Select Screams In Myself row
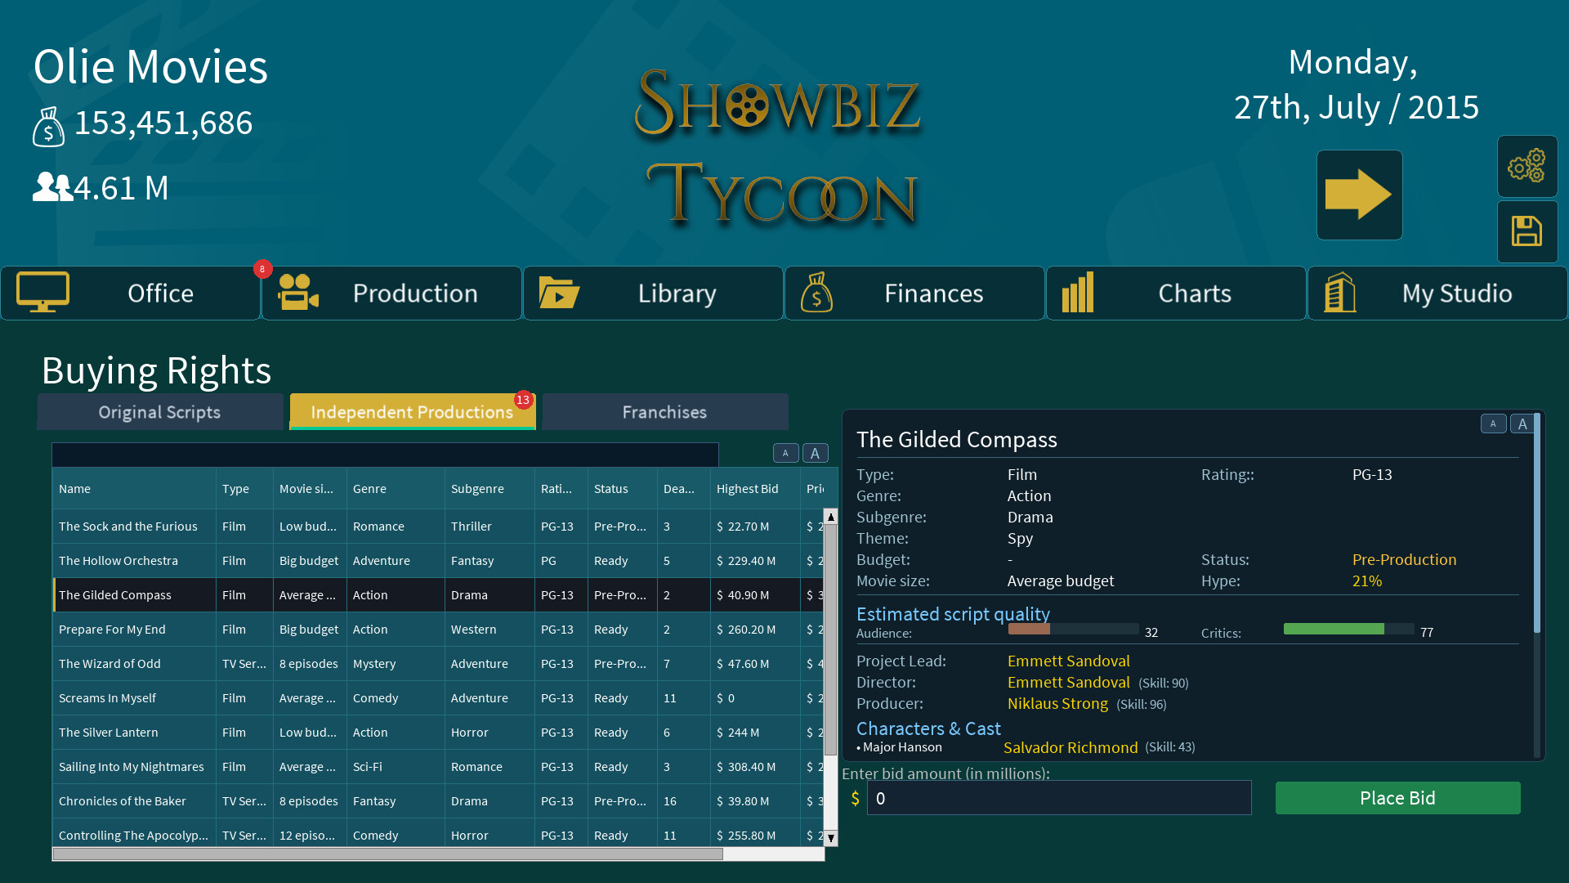Image resolution: width=1569 pixels, height=883 pixels. (438, 698)
